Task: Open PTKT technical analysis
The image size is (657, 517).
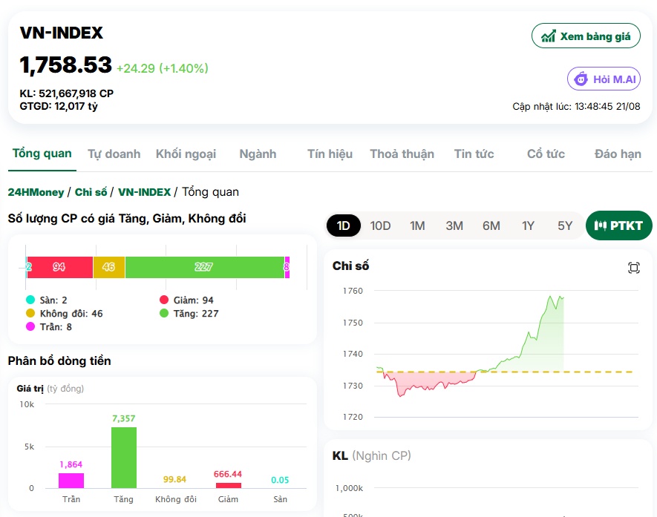Action: click(x=618, y=225)
